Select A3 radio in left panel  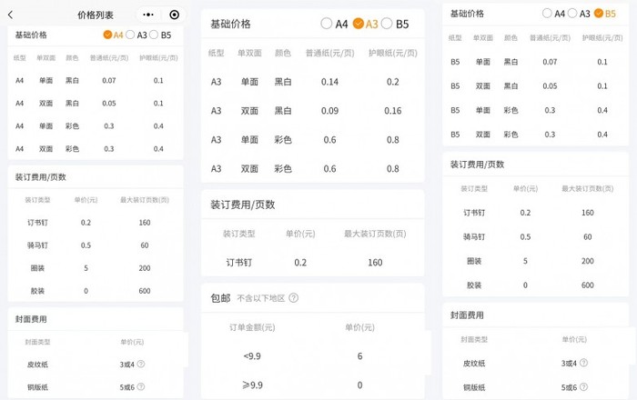(130, 35)
